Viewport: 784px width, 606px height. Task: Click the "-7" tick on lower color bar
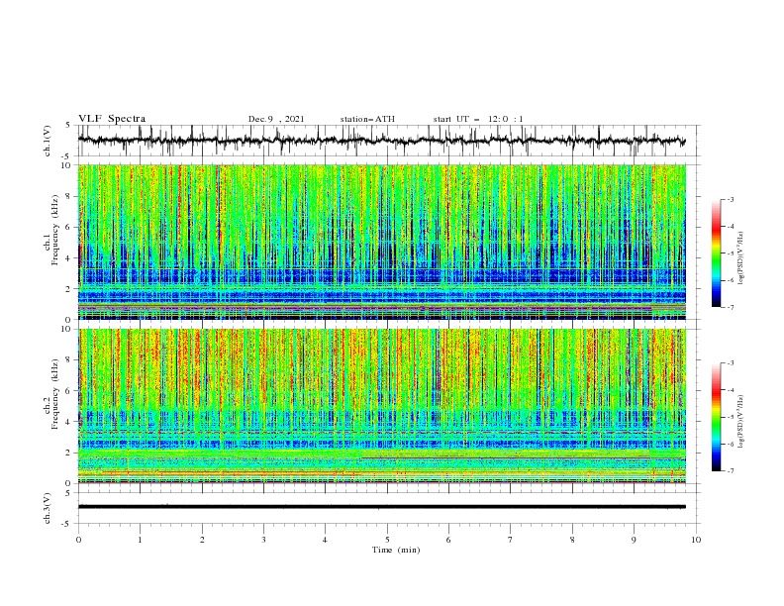click(730, 471)
